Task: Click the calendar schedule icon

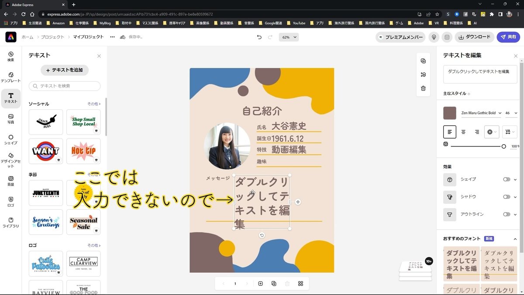Action: (x=447, y=37)
